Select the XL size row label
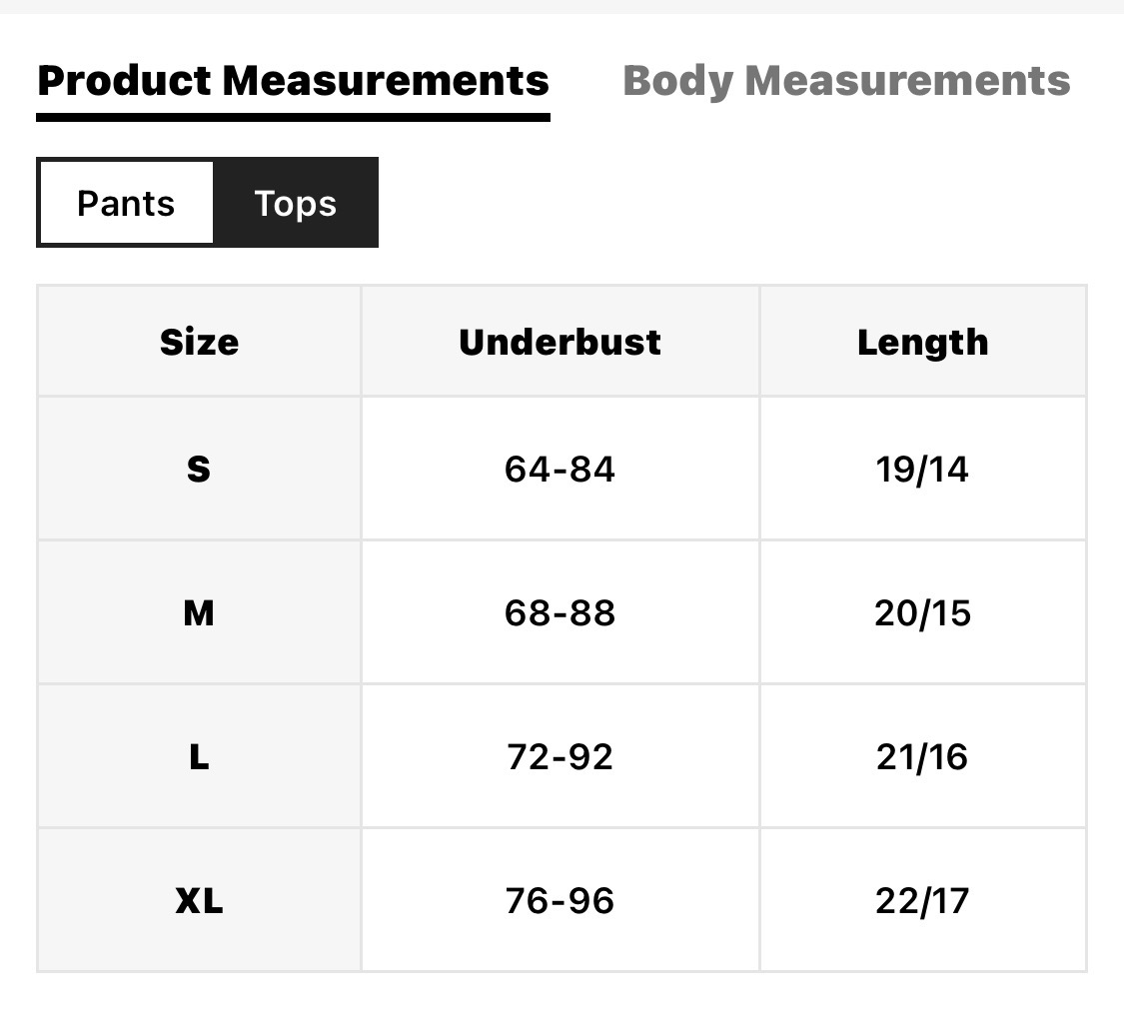Image resolution: width=1124 pixels, height=1019 pixels. (199, 901)
